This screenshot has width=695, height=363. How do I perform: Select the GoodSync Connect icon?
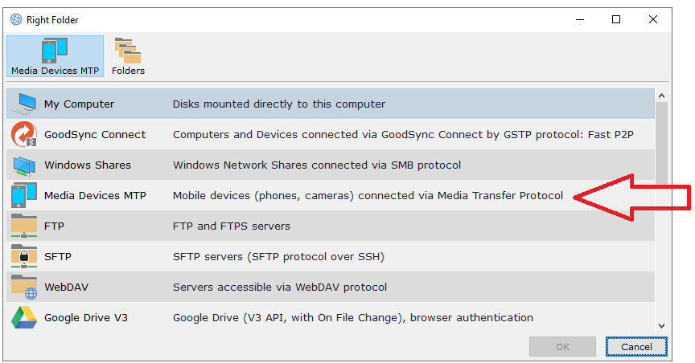click(x=24, y=134)
